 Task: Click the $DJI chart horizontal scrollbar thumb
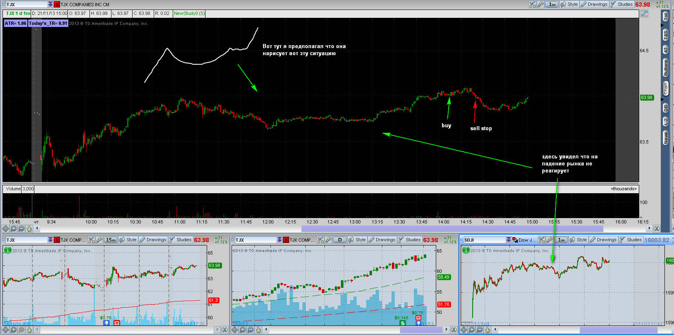[x=618, y=330]
